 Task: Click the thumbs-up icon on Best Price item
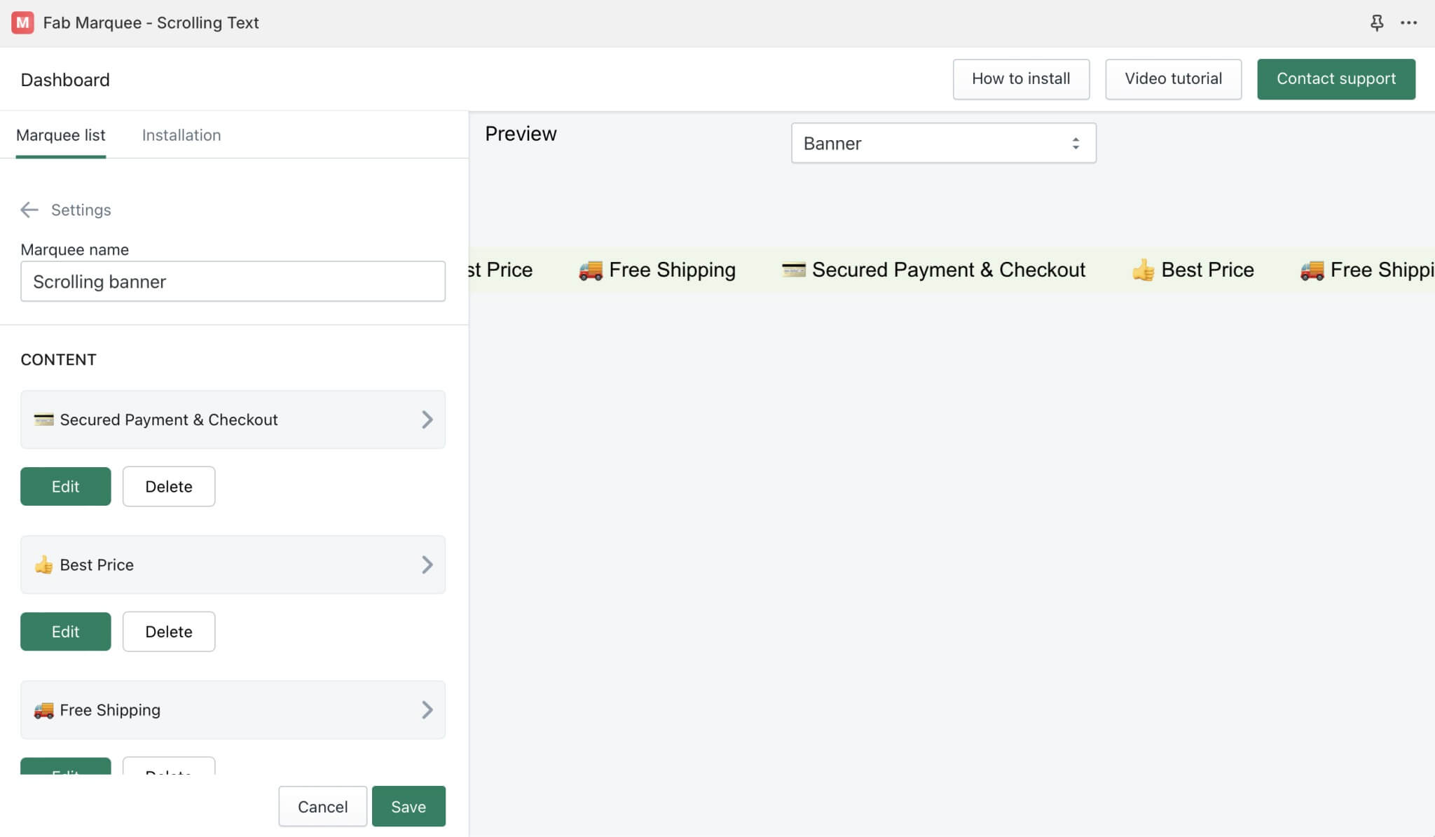tap(43, 565)
